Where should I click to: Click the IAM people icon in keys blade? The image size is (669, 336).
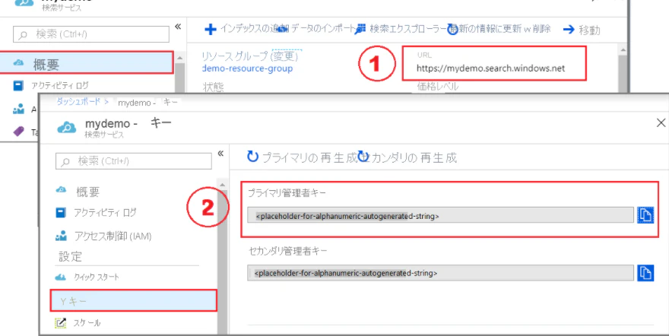[61, 236]
